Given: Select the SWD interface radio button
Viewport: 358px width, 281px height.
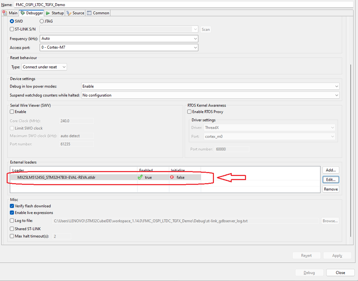Looking at the screenshot, I should 12,21.
